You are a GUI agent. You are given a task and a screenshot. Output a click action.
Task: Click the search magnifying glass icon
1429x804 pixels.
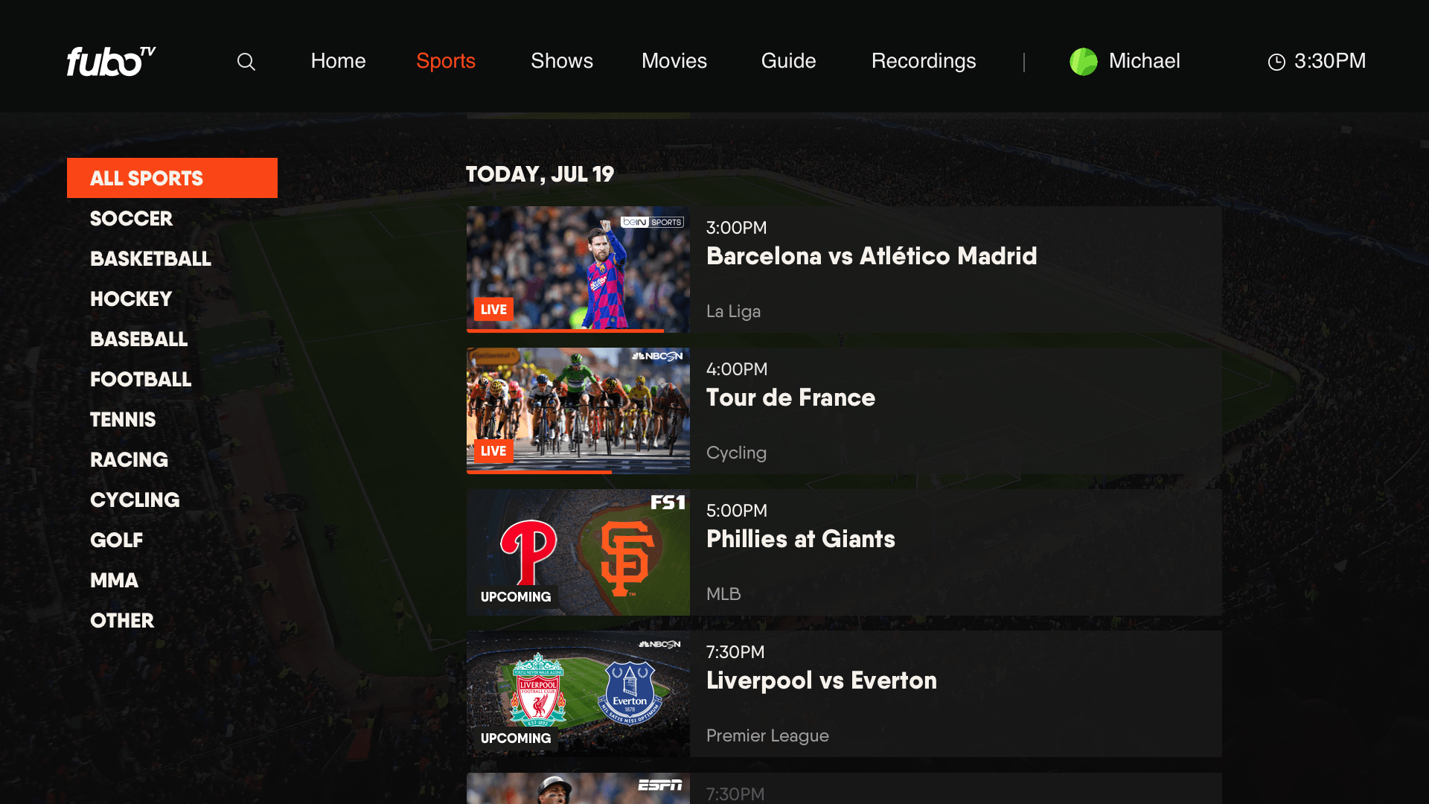pos(247,61)
